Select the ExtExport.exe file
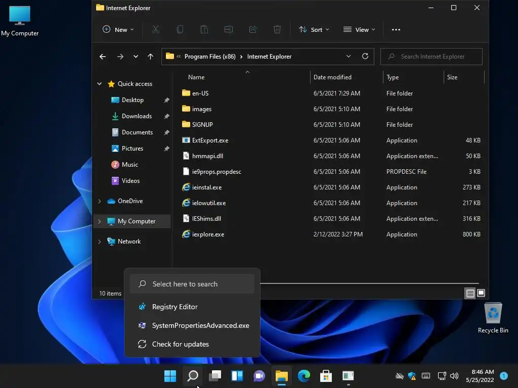This screenshot has height=388, width=518. [210, 140]
